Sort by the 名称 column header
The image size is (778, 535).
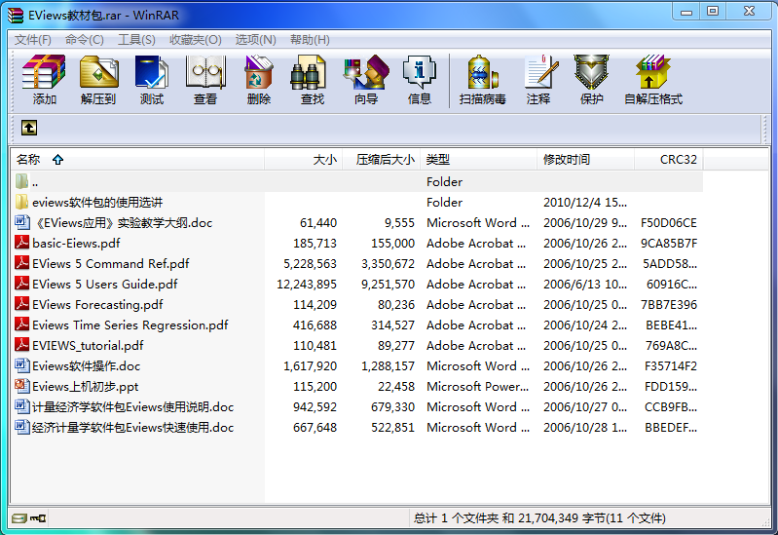coord(137,160)
